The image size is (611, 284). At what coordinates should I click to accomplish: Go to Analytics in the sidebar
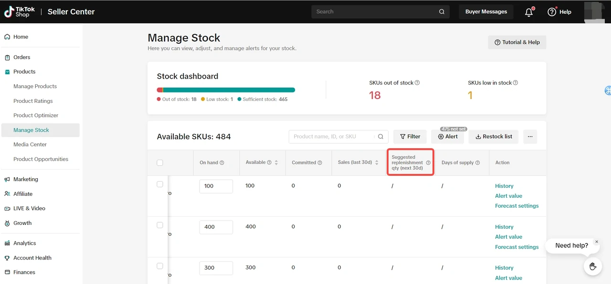click(x=25, y=243)
